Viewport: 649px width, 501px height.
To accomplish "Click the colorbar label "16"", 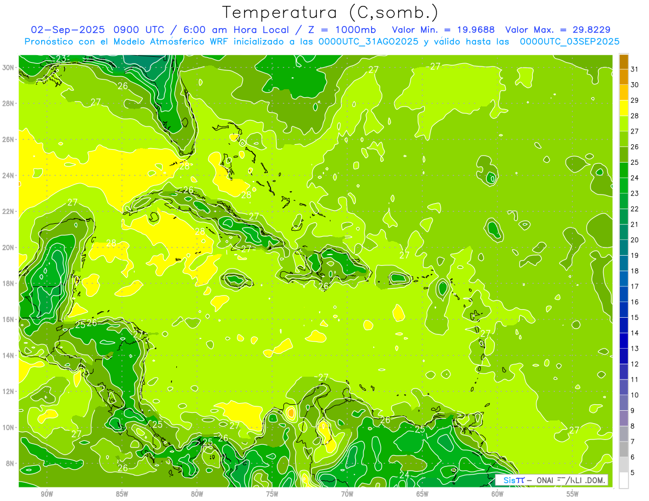I will coord(635,302).
